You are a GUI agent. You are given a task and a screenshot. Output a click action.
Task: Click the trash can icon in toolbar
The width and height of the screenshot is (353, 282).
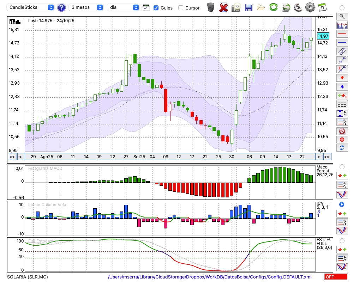point(210,7)
